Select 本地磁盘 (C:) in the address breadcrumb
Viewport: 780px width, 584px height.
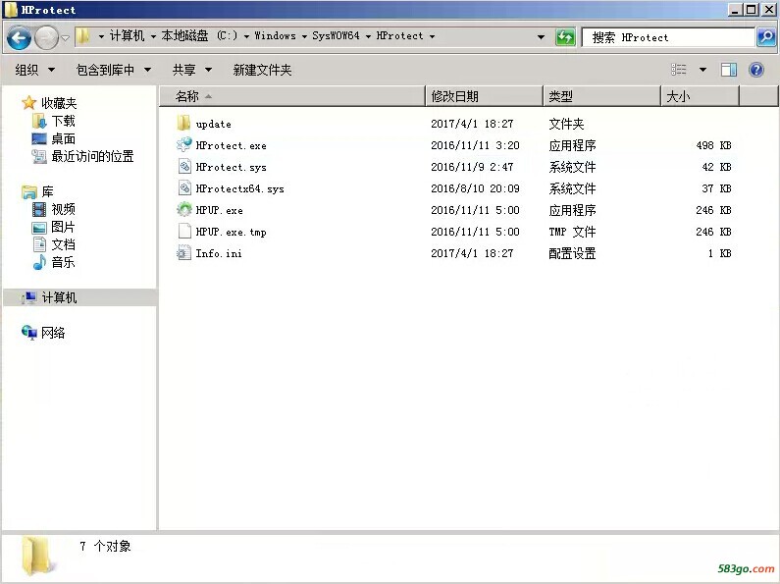pos(199,35)
